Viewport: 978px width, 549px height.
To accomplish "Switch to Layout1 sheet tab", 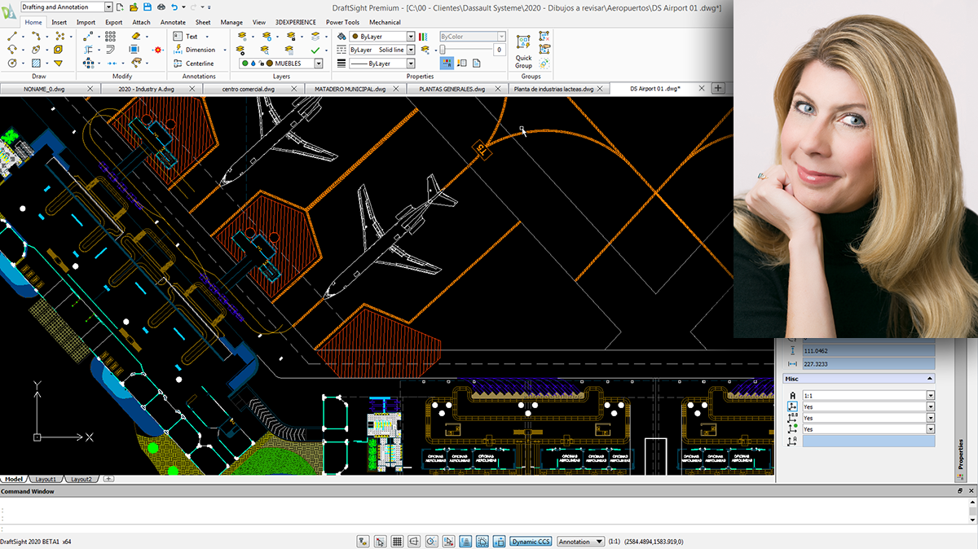I will click(45, 479).
